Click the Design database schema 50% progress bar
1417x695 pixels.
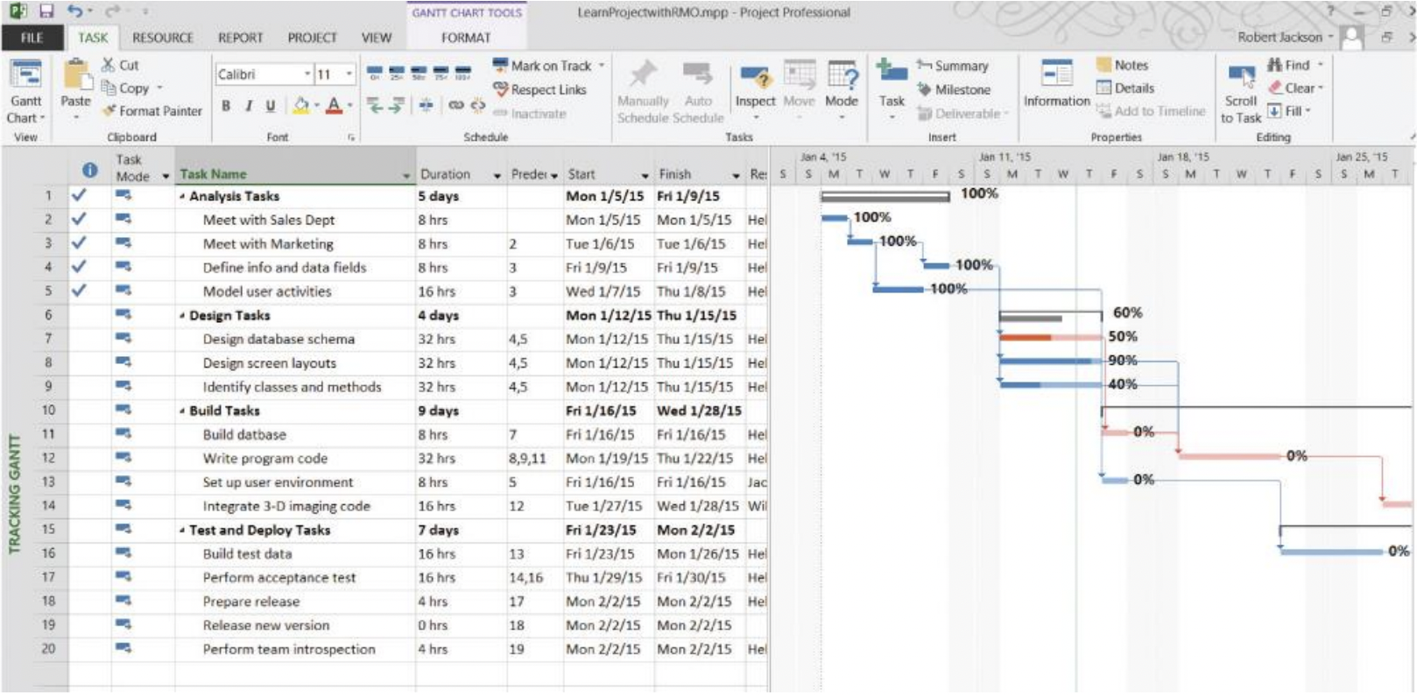1050,337
